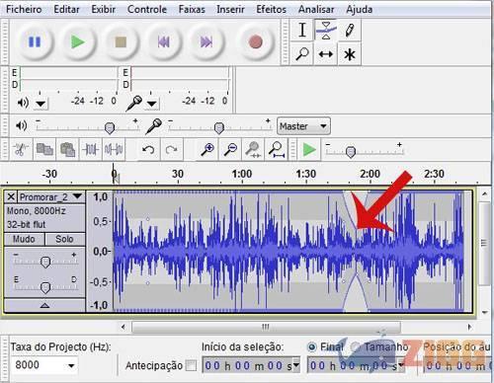Click the Mudo button on the track
494x383 pixels.
(24, 239)
